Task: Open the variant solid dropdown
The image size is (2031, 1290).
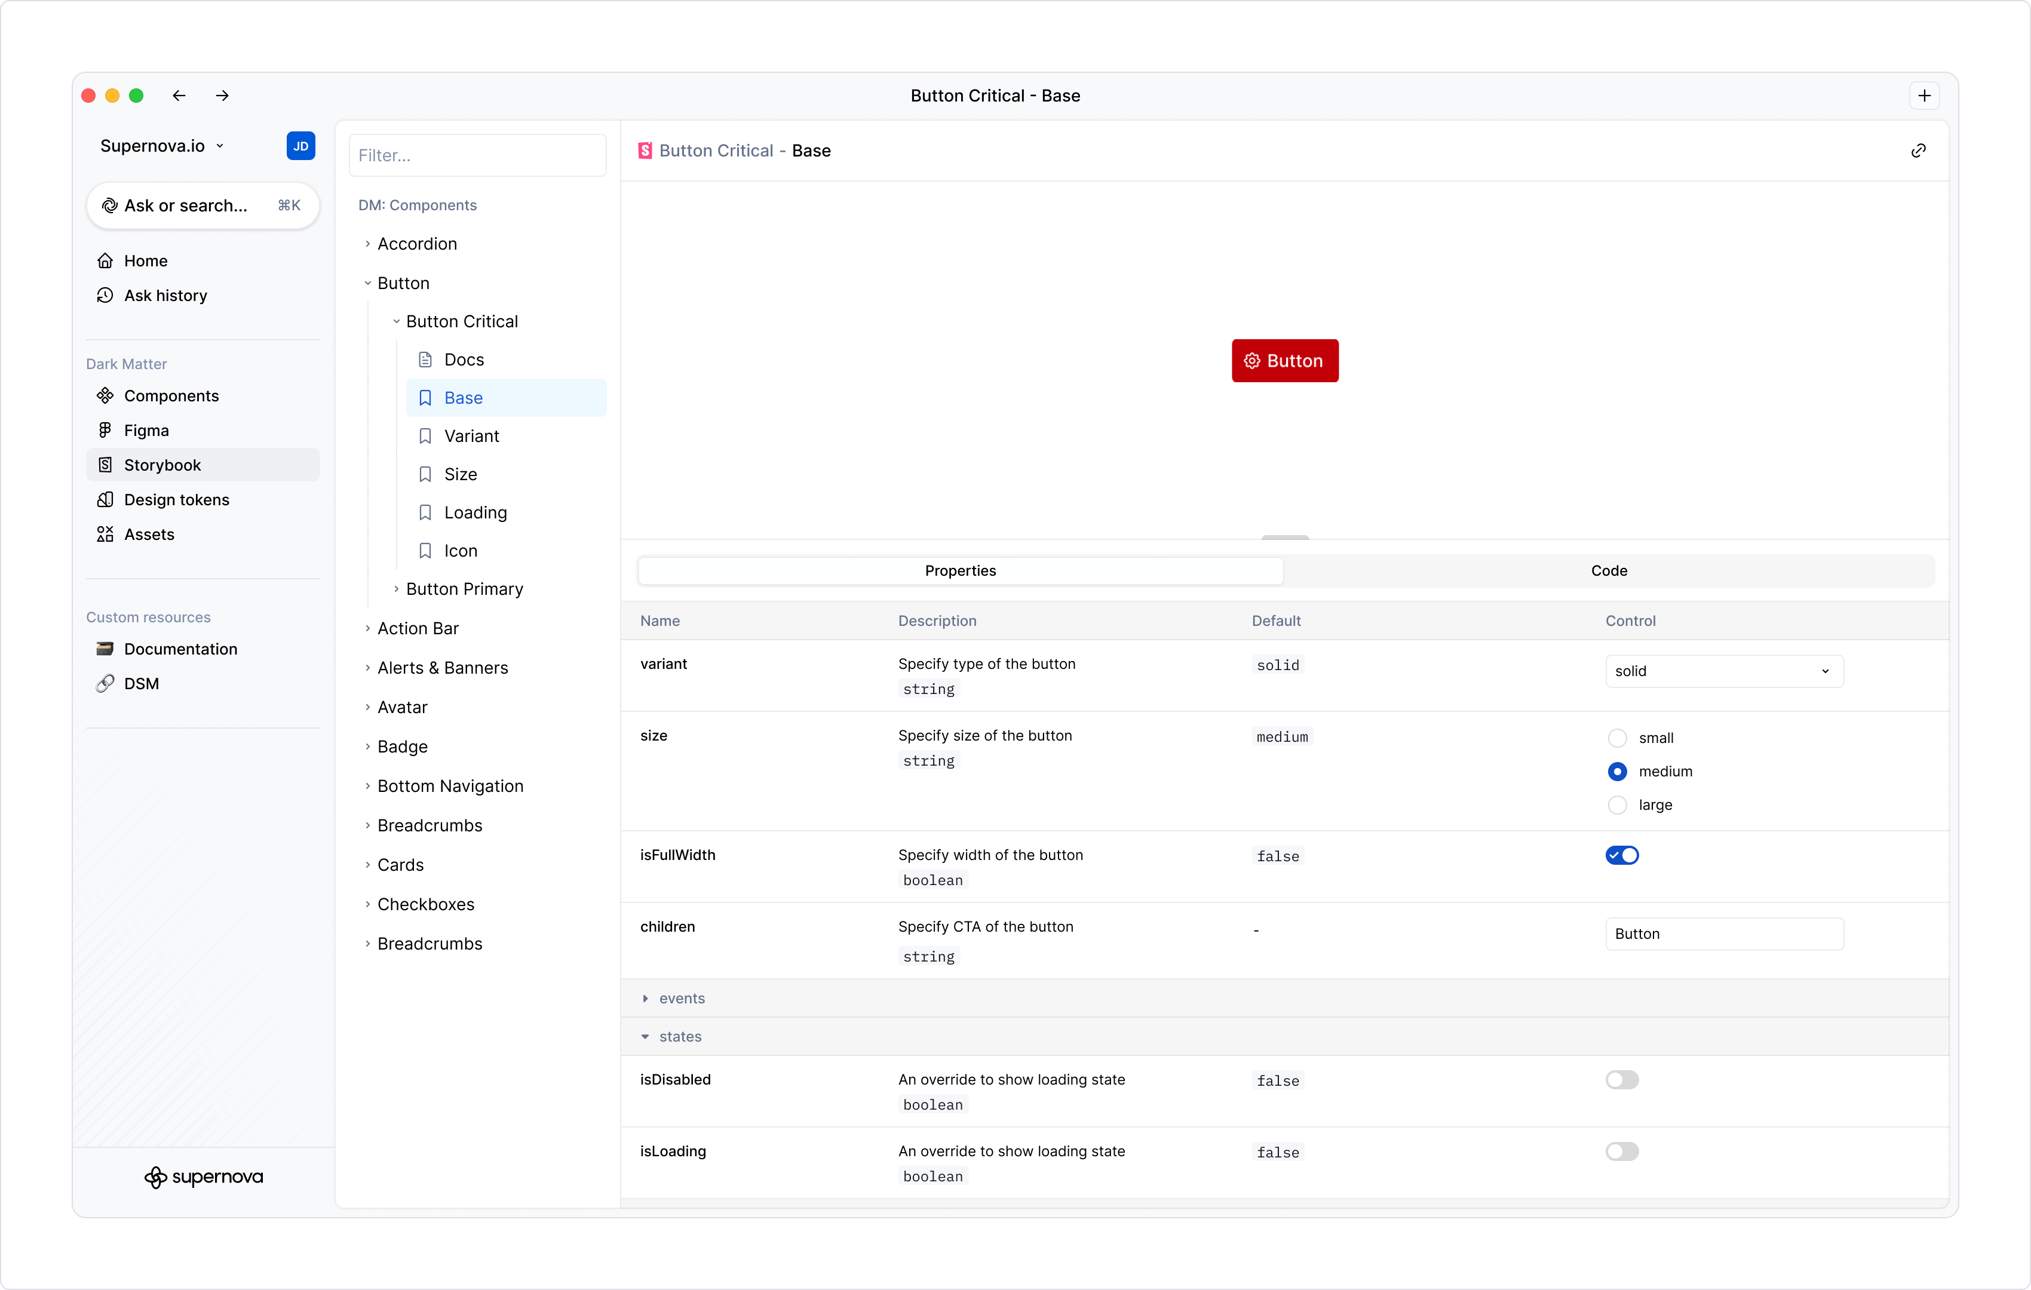Action: pos(1723,671)
